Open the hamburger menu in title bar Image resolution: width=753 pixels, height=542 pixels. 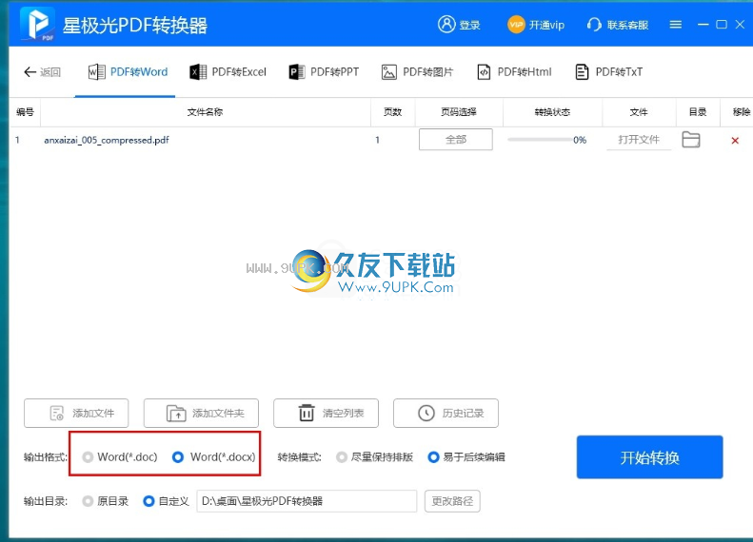[676, 25]
